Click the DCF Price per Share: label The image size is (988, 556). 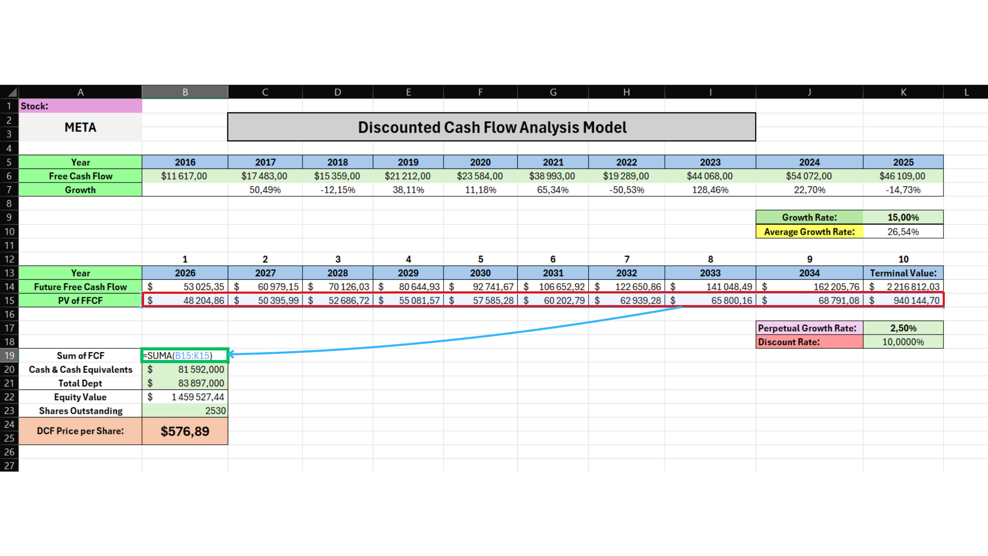pyautogui.click(x=81, y=431)
